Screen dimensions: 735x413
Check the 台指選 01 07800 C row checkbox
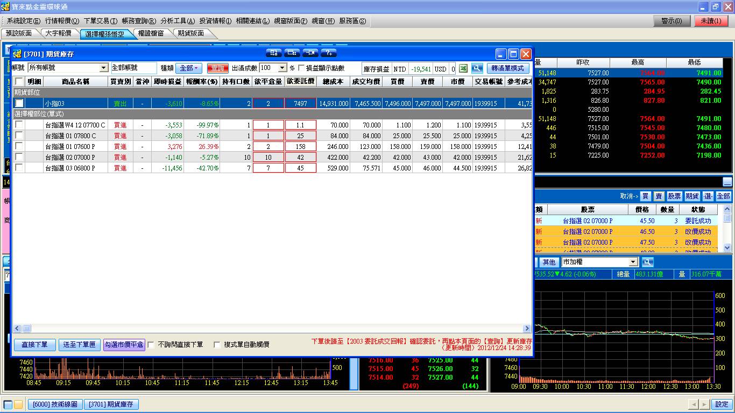click(19, 136)
